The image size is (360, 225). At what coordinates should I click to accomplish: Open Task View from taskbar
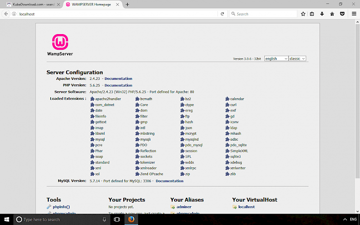tap(117, 220)
